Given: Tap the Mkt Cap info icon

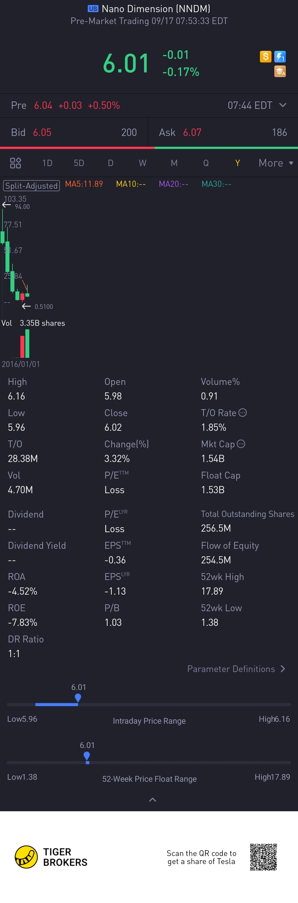Looking at the screenshot, I should (241, 444).
